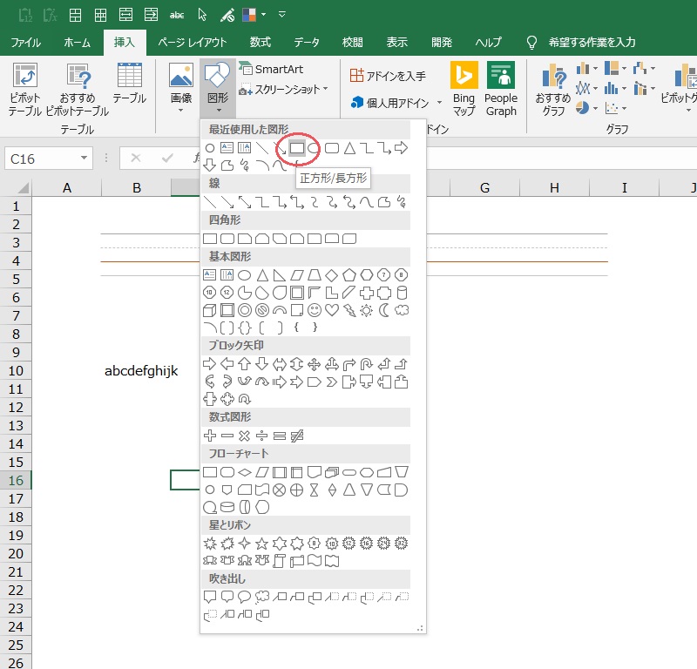Switch to the Data tab

point(307,43)
